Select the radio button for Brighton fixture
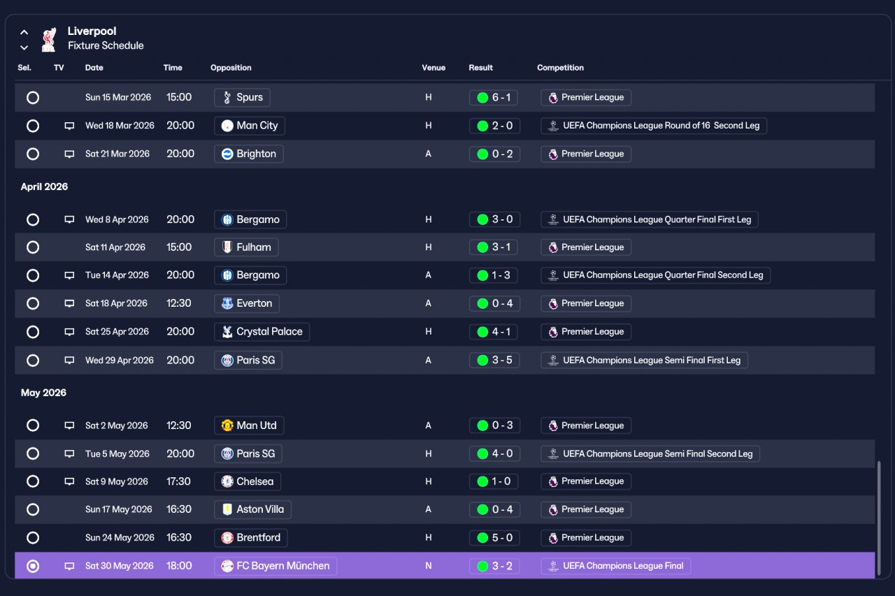This screenshot has width=895, height=596. (x=33, y=154)
